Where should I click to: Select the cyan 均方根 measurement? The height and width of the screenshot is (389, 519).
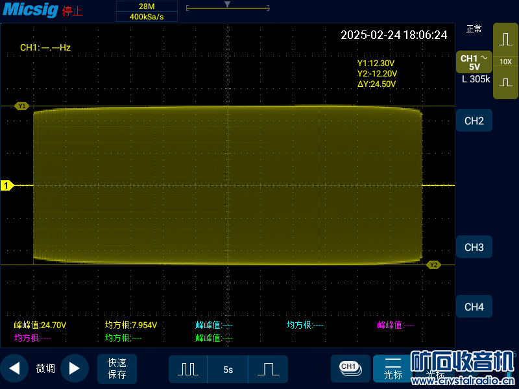click(x=305, y=325)
